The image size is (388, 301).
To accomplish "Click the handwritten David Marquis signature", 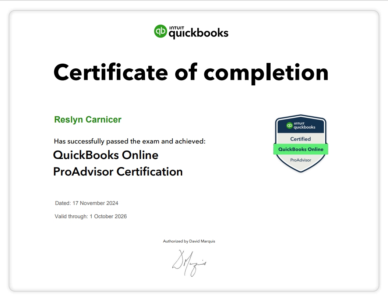I will click(x=189, y=263).
